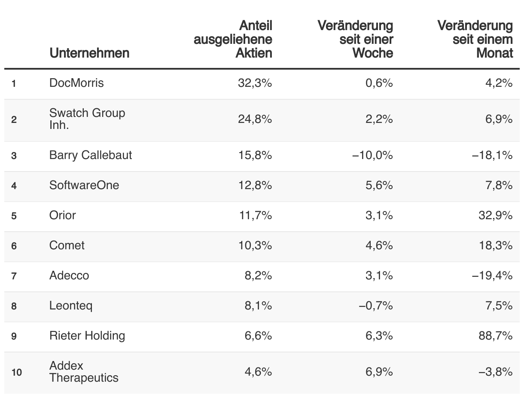Click Orior's 32,9% monthly change cell
The image size is (524, 398).
point(496,215)
